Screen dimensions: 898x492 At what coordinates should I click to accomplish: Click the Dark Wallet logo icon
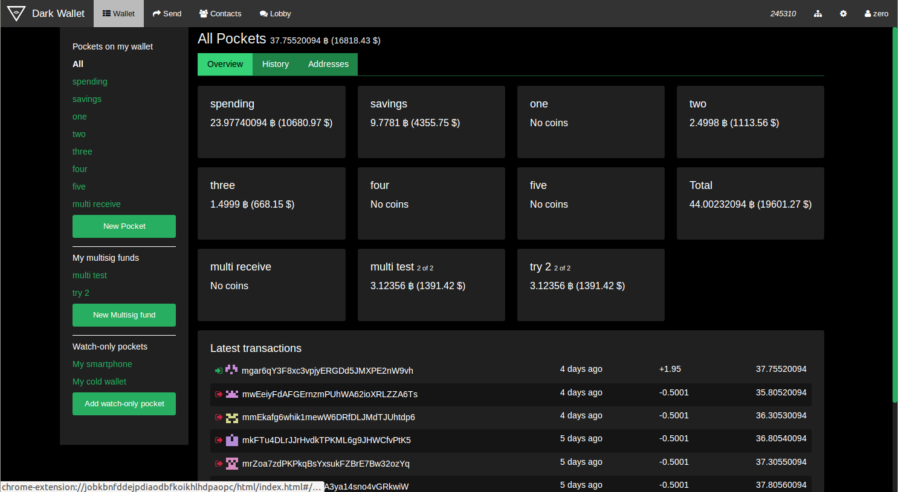[16, 13]
